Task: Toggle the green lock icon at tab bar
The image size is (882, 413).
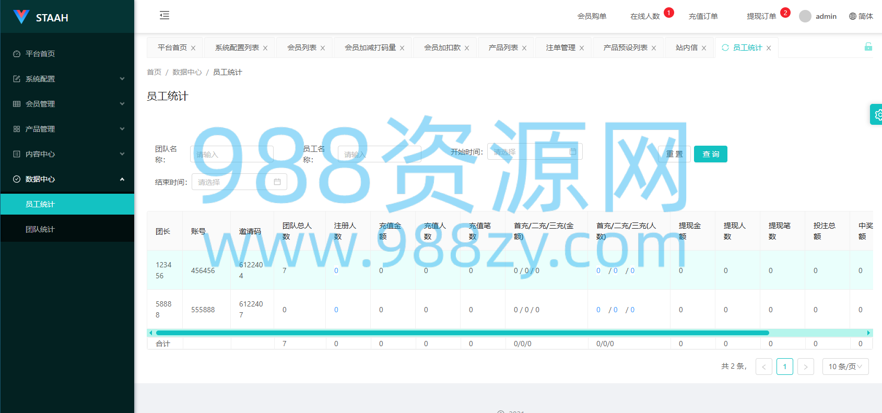Action: (x=868, y=47)
